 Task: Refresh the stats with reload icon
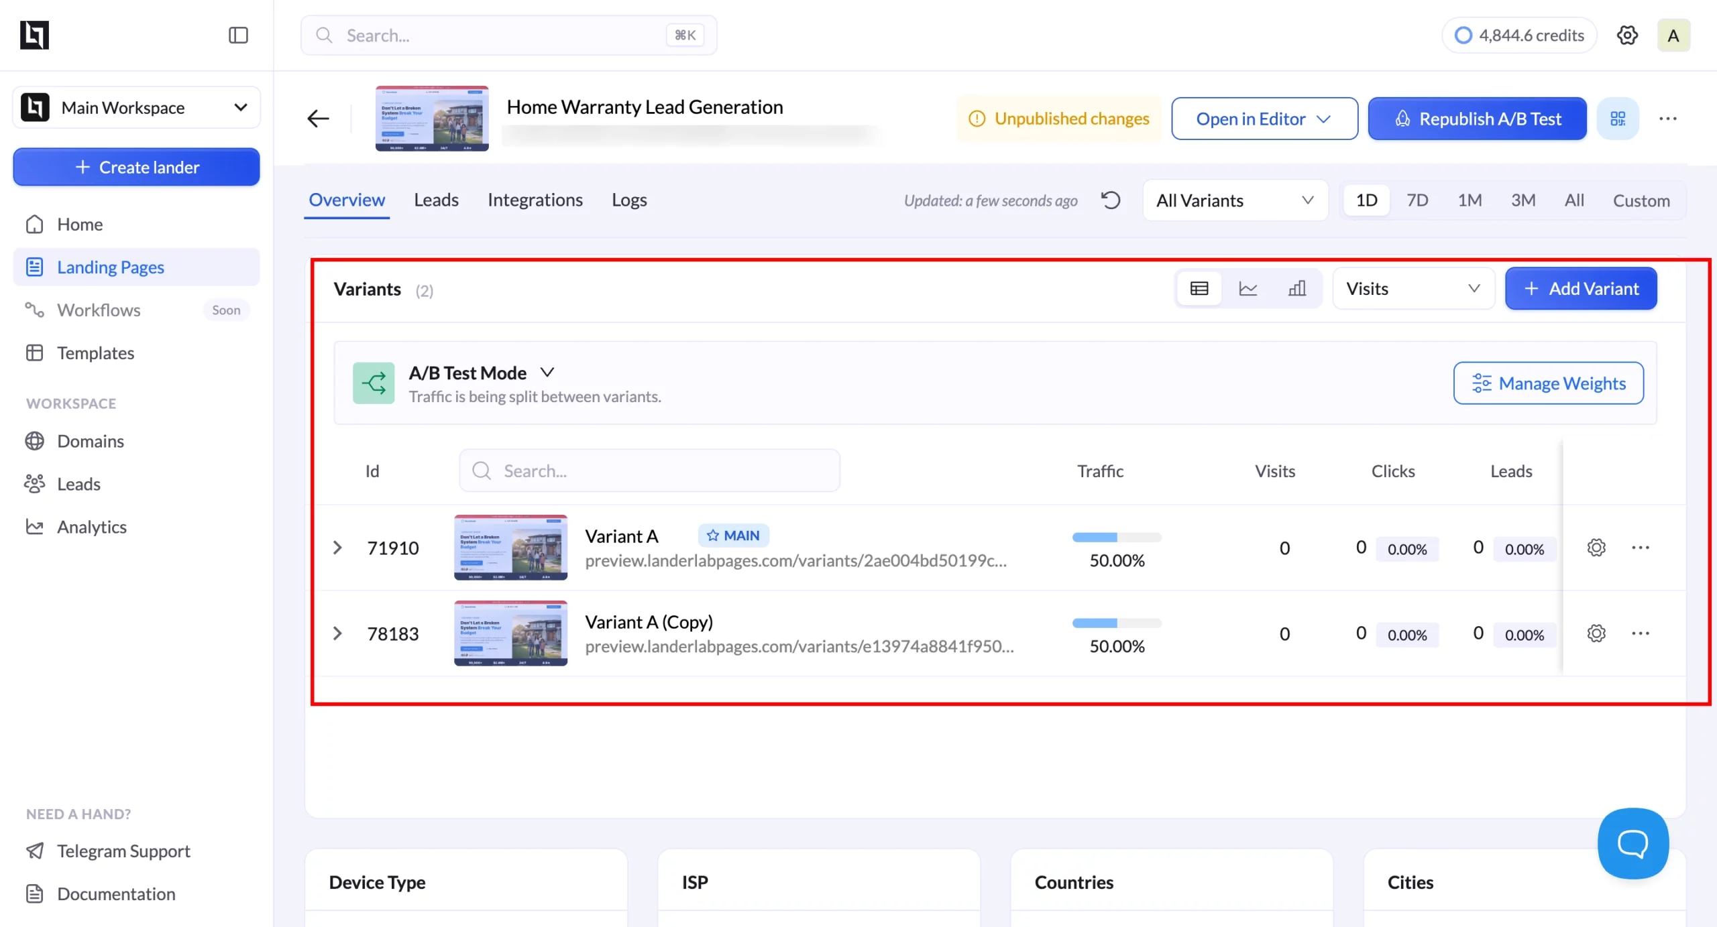coord(1111,200)
